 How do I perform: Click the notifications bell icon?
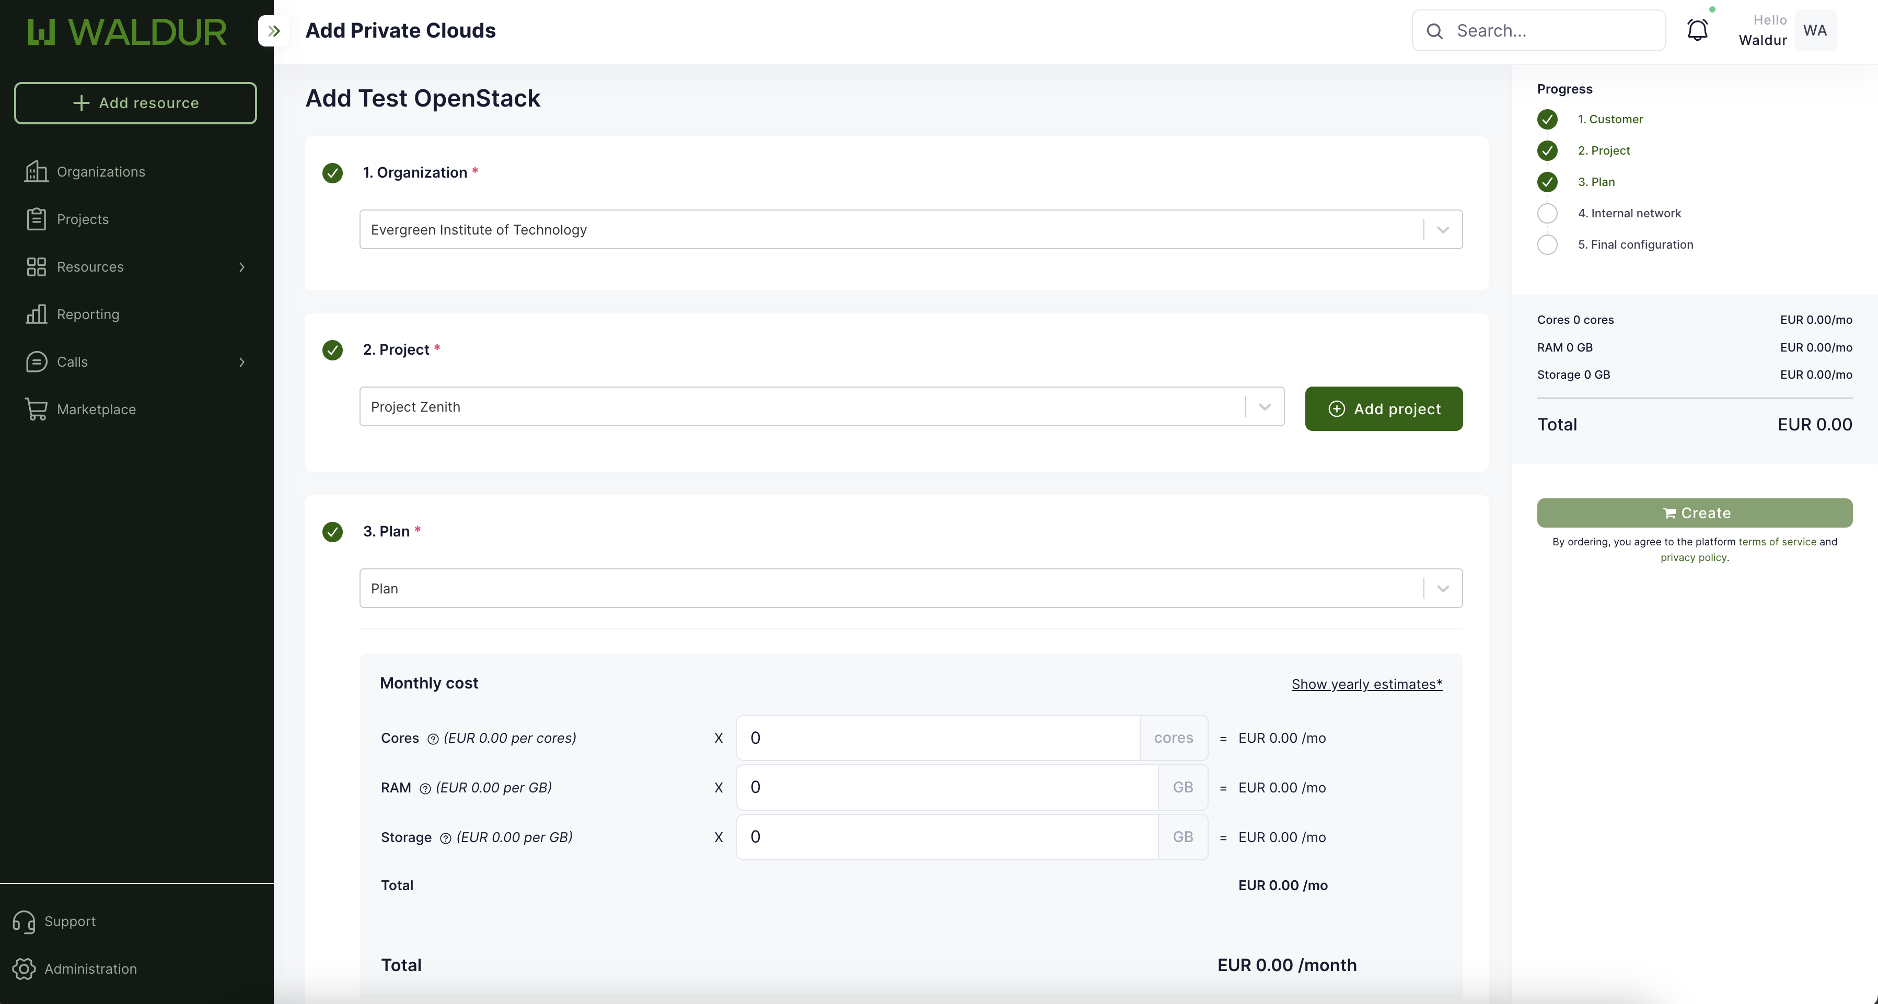[1697, 31]
